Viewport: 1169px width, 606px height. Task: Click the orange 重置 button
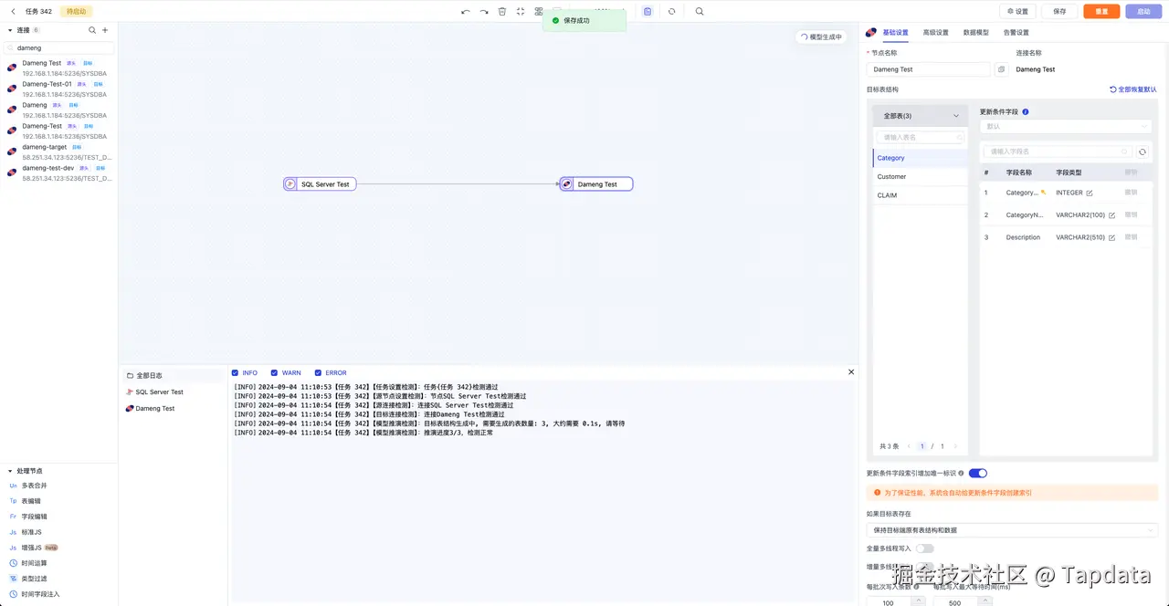click(x=1101, y=12)
